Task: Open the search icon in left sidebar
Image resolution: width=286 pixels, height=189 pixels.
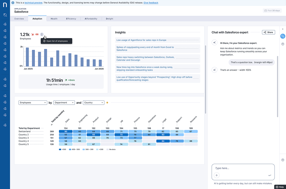Action: (x=5, y=15)
